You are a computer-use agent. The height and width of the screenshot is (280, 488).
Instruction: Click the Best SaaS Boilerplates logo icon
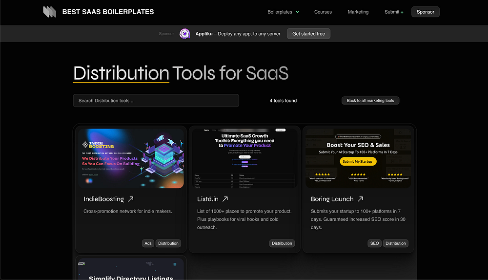pos(49,12)
